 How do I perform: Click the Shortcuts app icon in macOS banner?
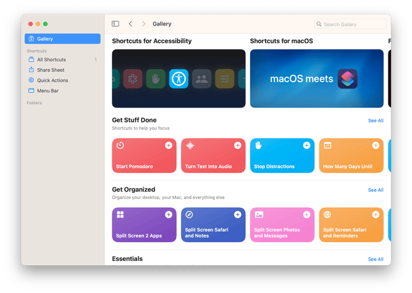[x=347, y=79]
